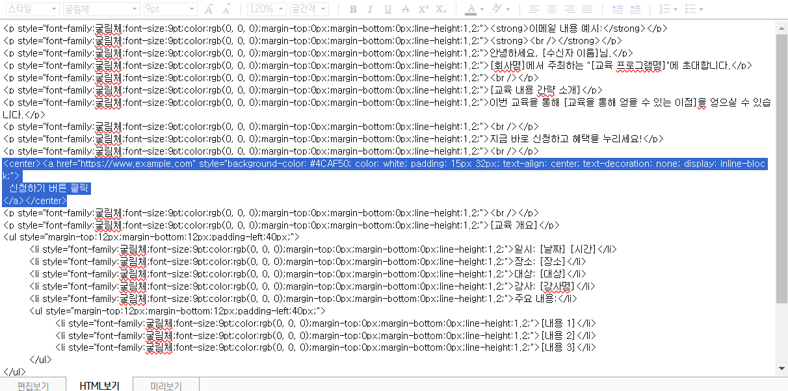Toggle italic formatting
The height and width of the screenshot is (391, 788).
click(370, 9)
